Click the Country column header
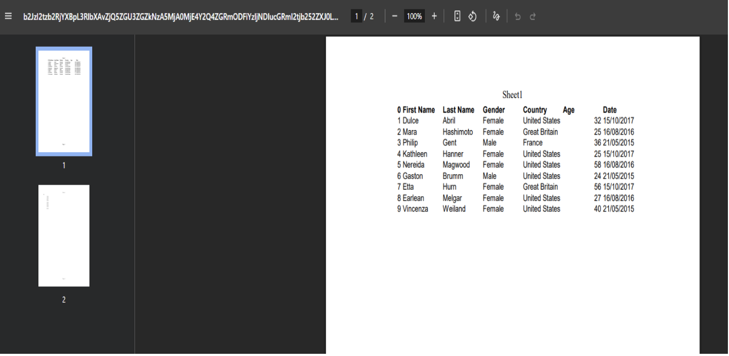 point(535,110)
